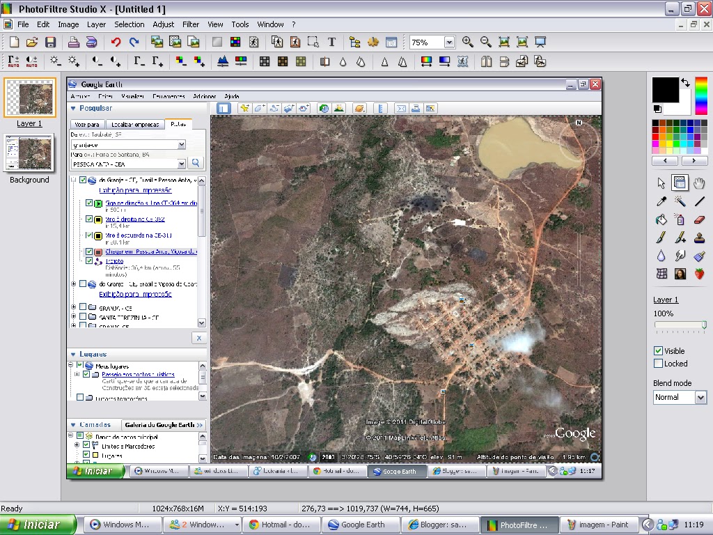Switch to Google Earth in the taskbar
Screen dimensions: 713x535
pos(361,525)
